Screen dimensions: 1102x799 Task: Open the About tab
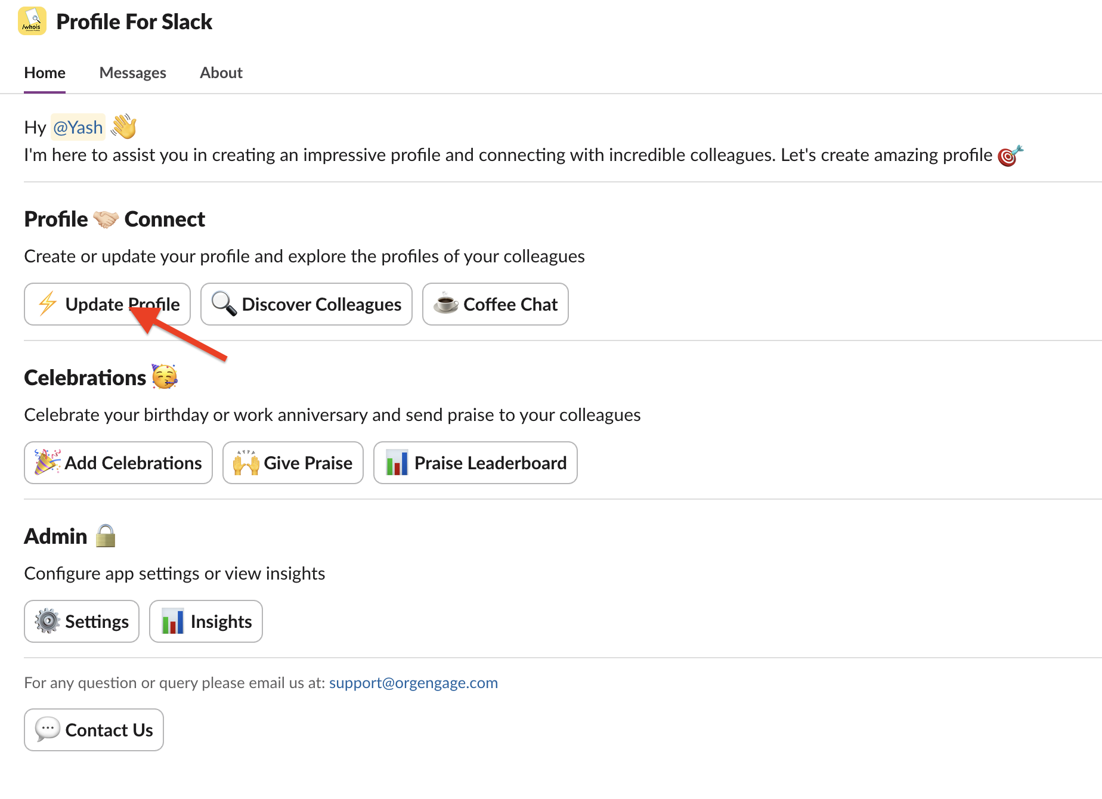[x=221, y=73]
